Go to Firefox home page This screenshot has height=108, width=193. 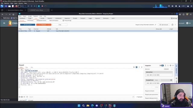pyautogui.click(x=13, y=14)
